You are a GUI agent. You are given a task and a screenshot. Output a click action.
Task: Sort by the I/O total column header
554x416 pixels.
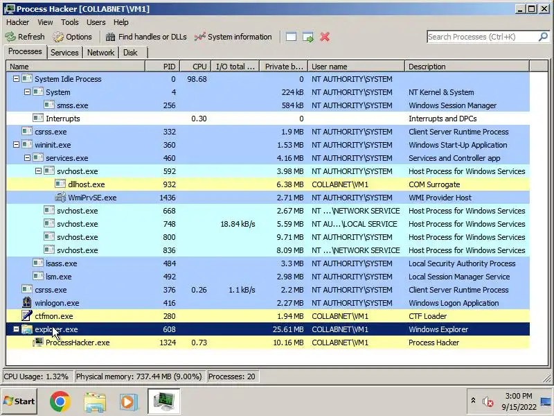(235, 66)
